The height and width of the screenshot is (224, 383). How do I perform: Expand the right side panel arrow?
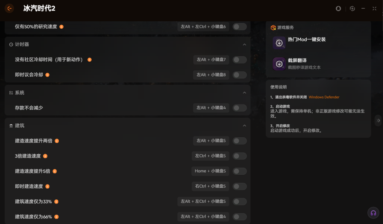click(x=378, y=121)
